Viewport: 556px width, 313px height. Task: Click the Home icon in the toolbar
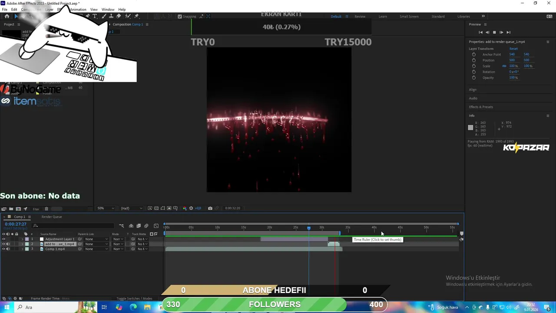click(7, 16)
